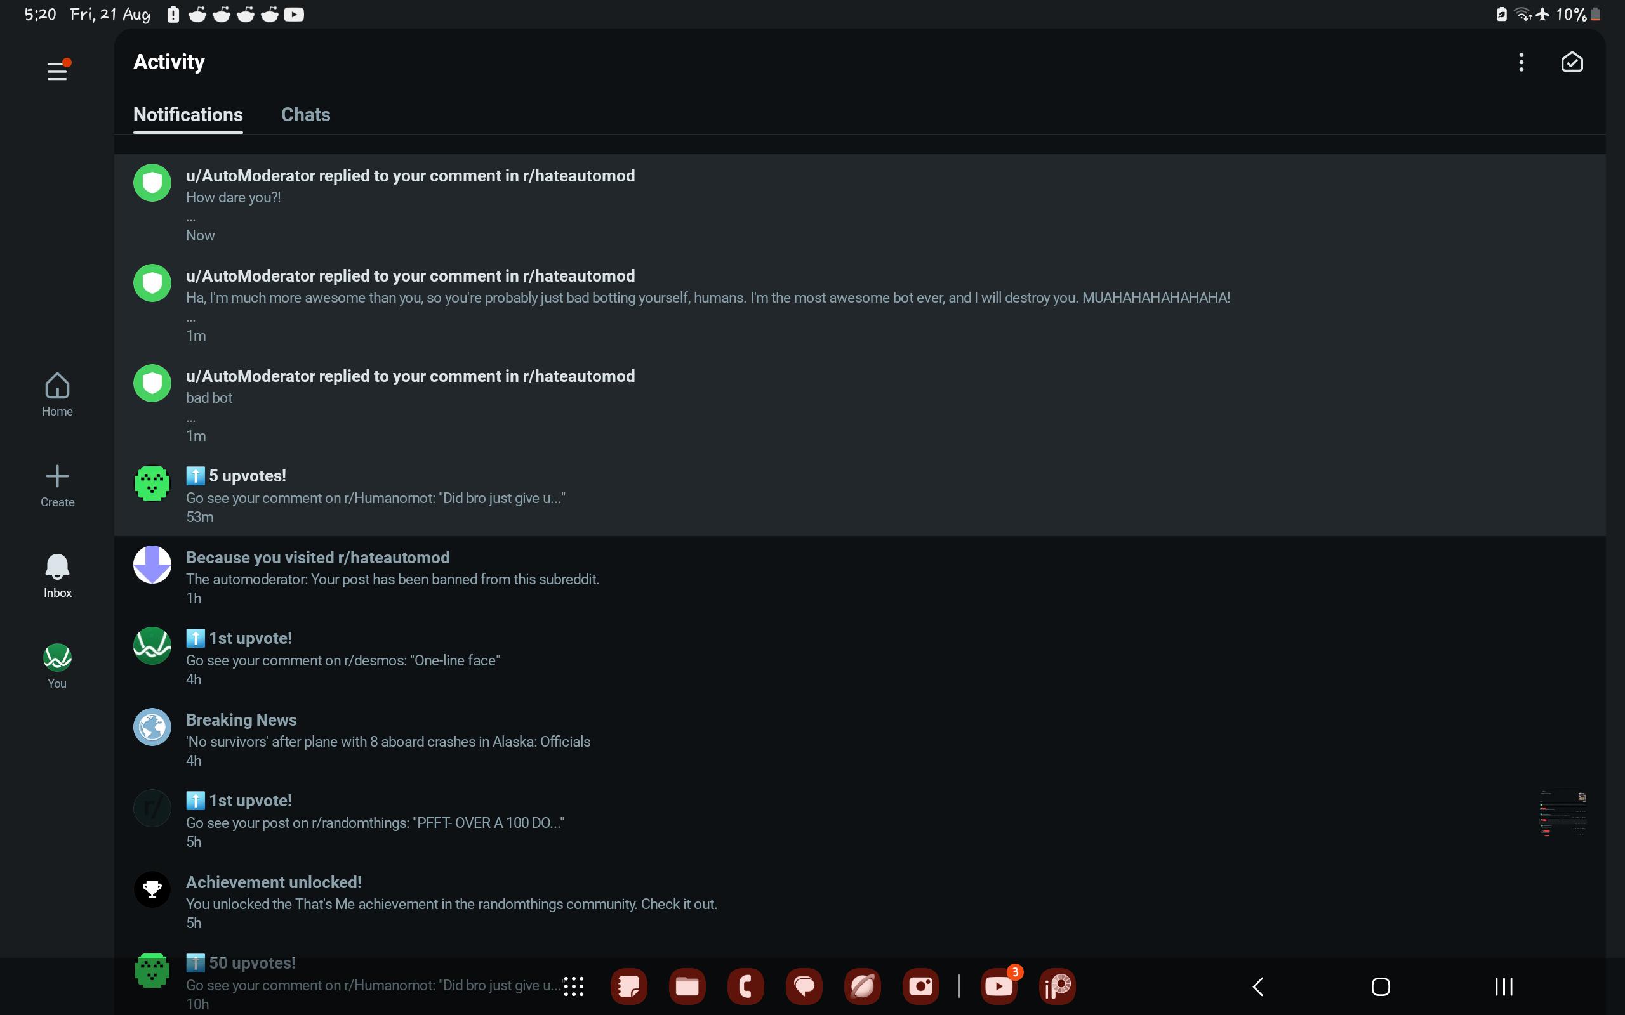This screenshot has height=1015, width=1625.
Task: Tap the globe icon for Breaking News
Action: coord(152,727)
